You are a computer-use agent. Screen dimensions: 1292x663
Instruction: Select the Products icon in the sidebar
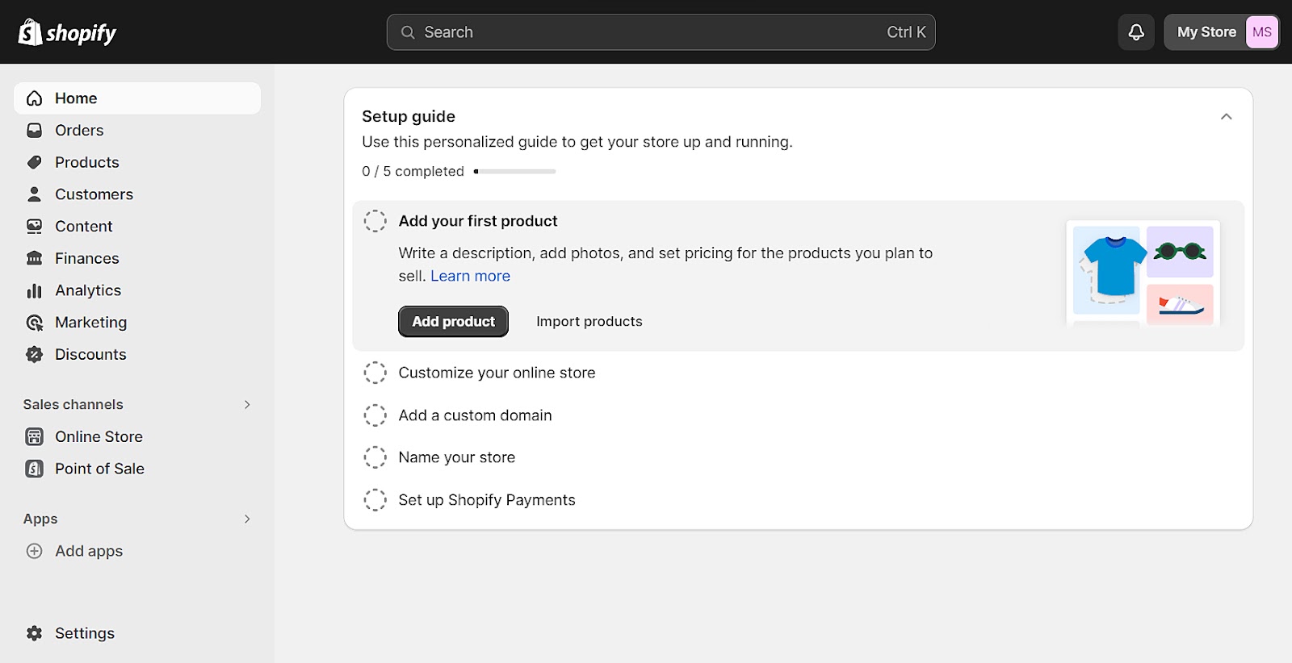pyautogui.click(x=34, y=161)
